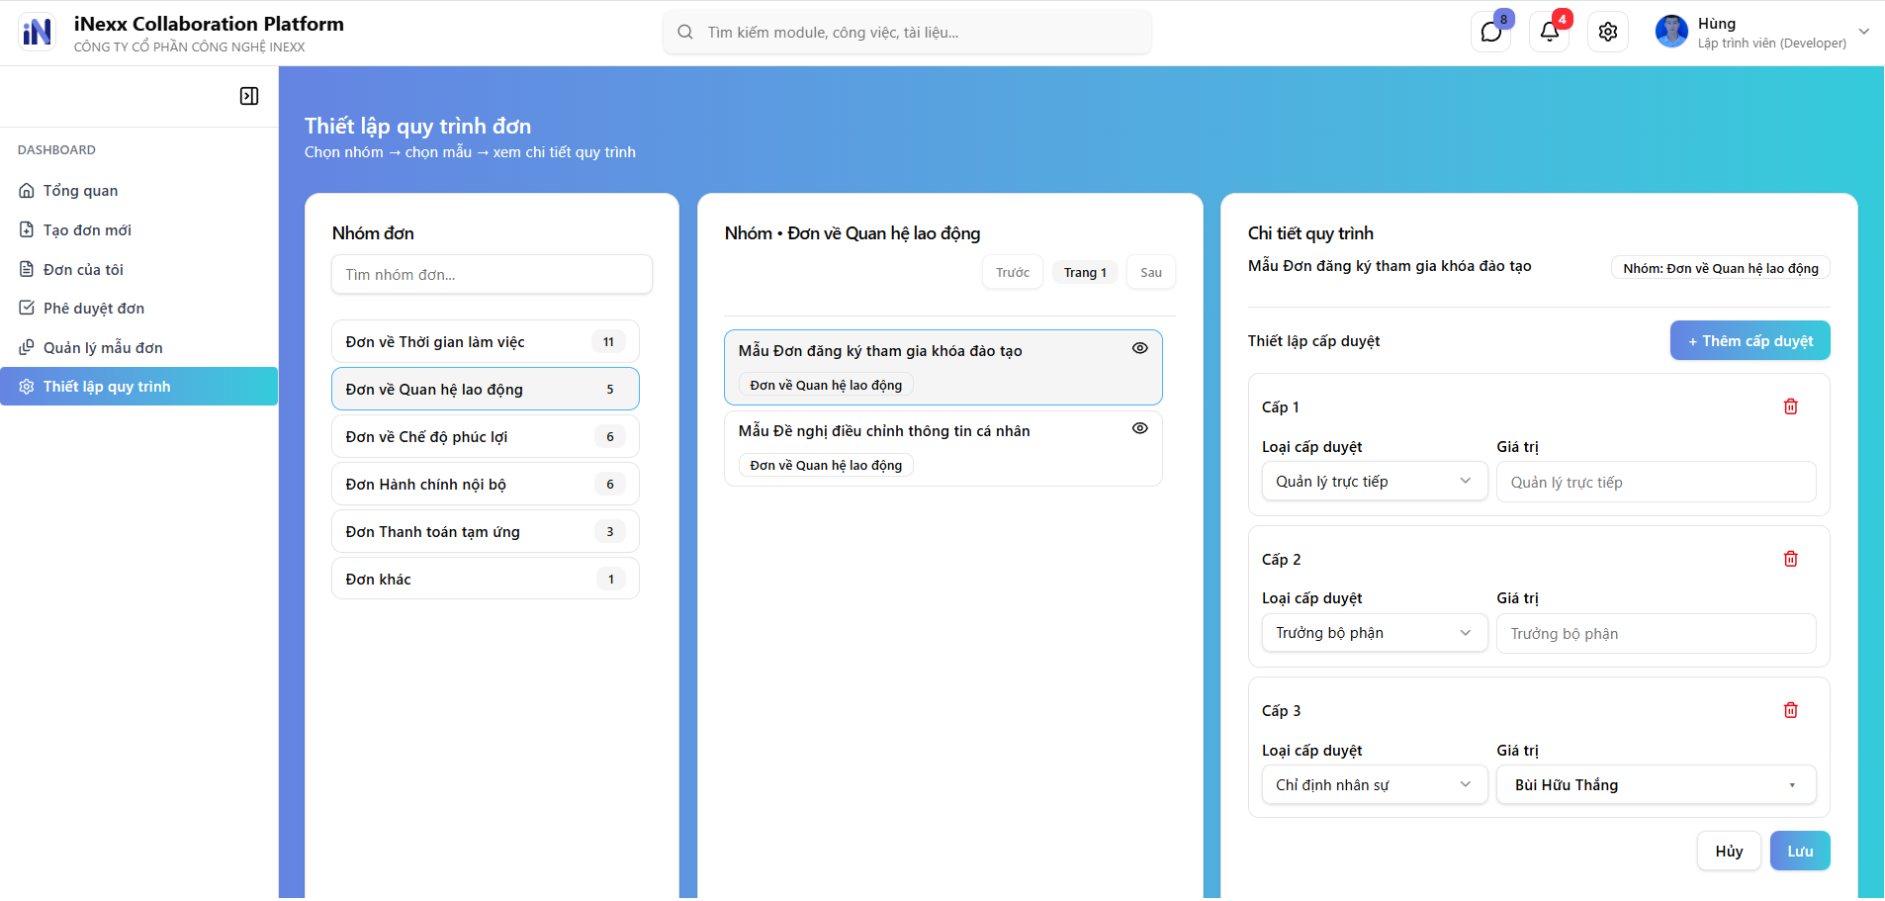Open Cấp 2 Loại cấp duyệt dropdown
Screen dimensions: 1885x901
(x=1374, y=634)
